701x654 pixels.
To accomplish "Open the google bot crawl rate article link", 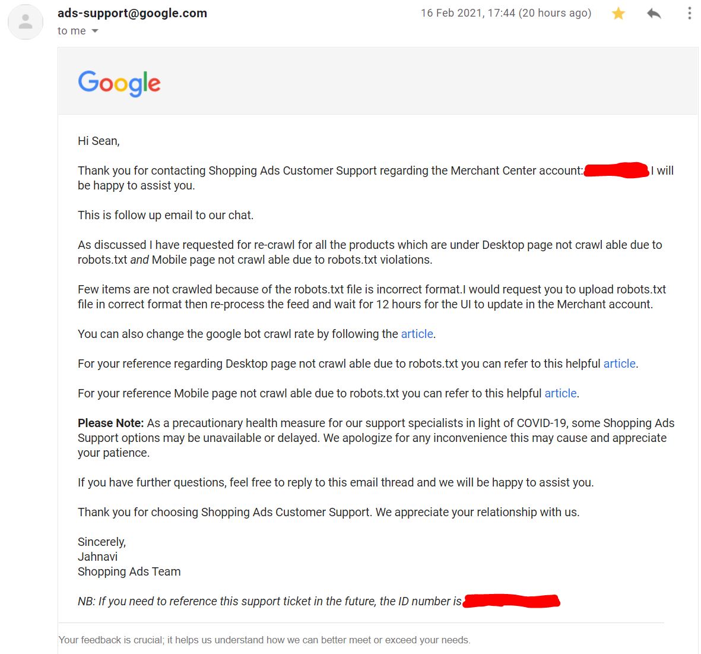I will click(417, 334).
